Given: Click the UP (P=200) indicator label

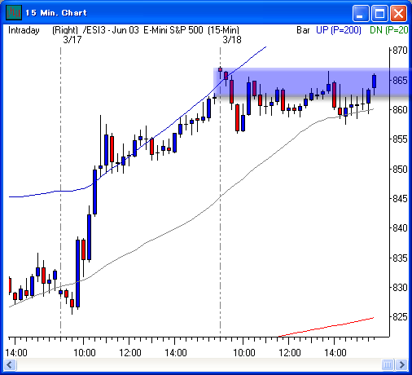Looking at the screenshot, I should pos(339,30).
